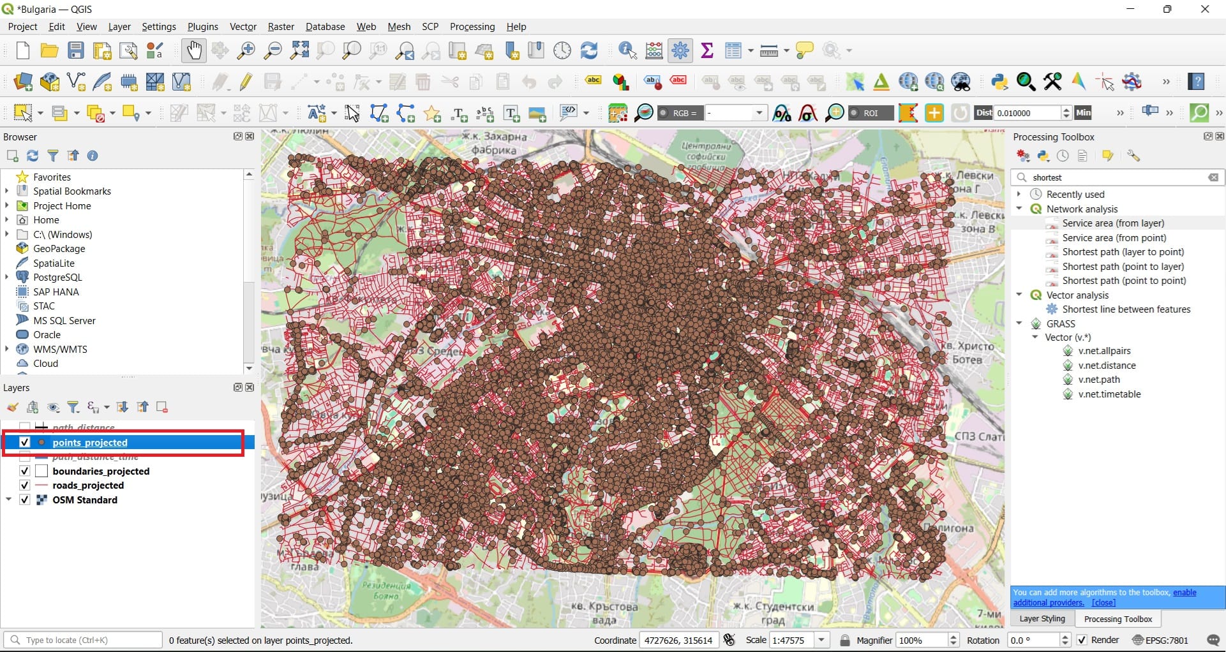Click the Add Layer icon in Browser panel
Viewport: 1226px width, 652px height.
pos(12,156)
